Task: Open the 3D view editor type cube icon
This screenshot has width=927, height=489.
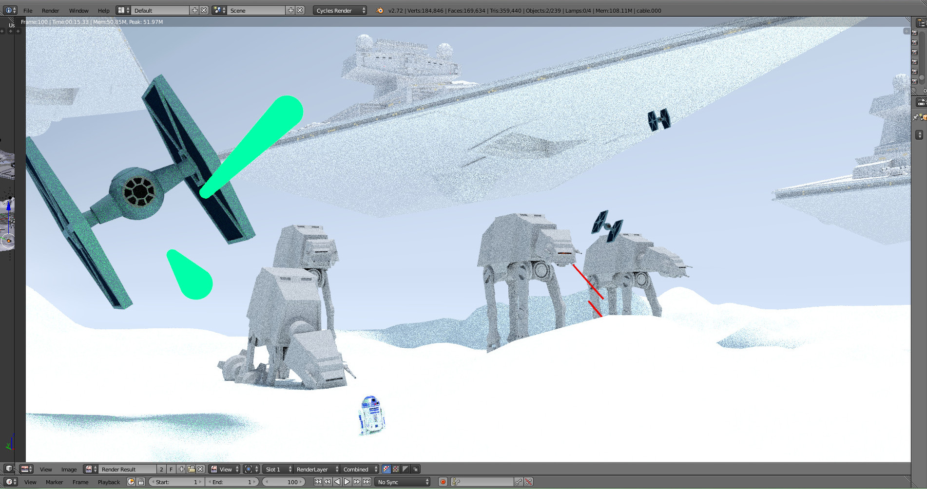Action: [9, 469]
